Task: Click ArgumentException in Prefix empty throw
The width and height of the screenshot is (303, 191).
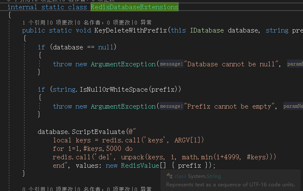Action: coord(123,106)
